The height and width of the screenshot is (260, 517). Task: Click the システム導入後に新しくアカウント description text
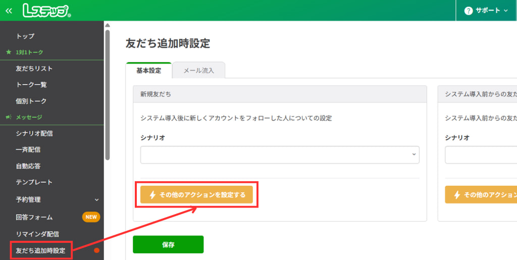236,118
